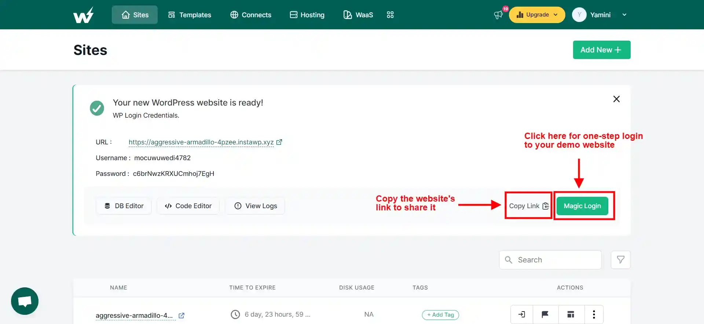Open the filter funnel button
This screenshot has width=704, height=324.
pos(621,260)
